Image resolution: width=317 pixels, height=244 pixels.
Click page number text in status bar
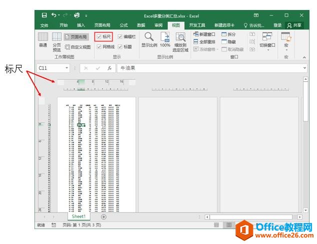tap(81, 225)
